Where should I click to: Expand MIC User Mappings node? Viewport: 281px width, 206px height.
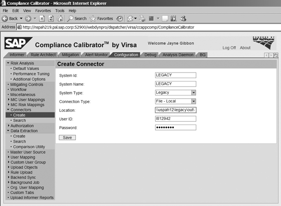(8, 99)
